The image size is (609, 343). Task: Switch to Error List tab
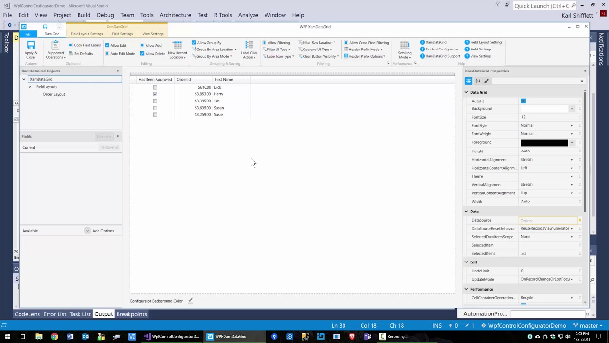55,314
